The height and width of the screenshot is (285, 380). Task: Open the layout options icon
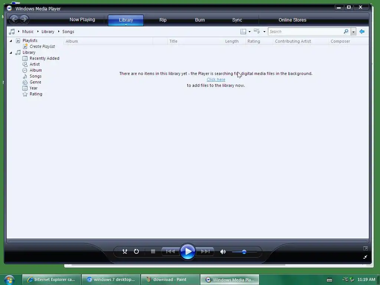pos(243,32)
